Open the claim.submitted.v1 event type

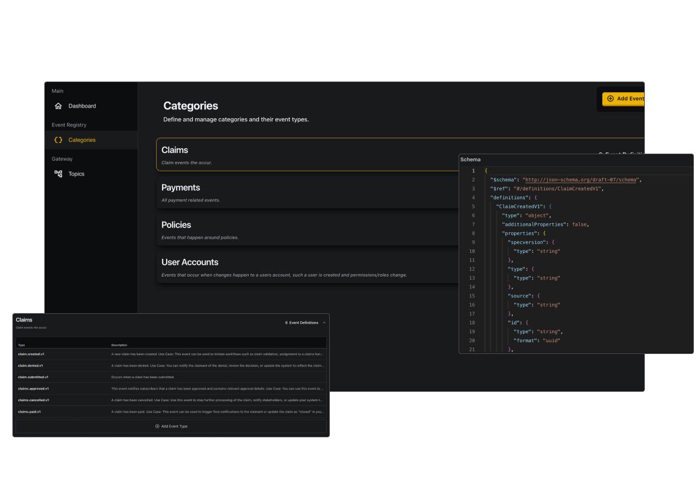33,377
